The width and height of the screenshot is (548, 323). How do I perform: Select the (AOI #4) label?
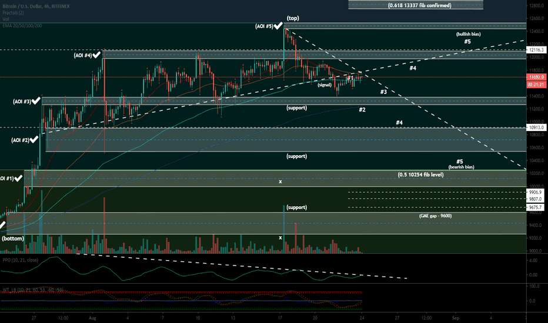pyautogui.click(x=82, y=55)
